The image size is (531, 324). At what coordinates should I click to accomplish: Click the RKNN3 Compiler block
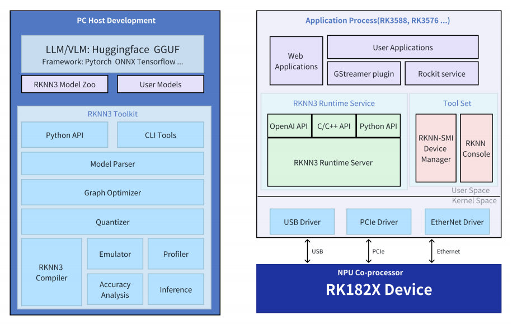click(x=51, y=272)
